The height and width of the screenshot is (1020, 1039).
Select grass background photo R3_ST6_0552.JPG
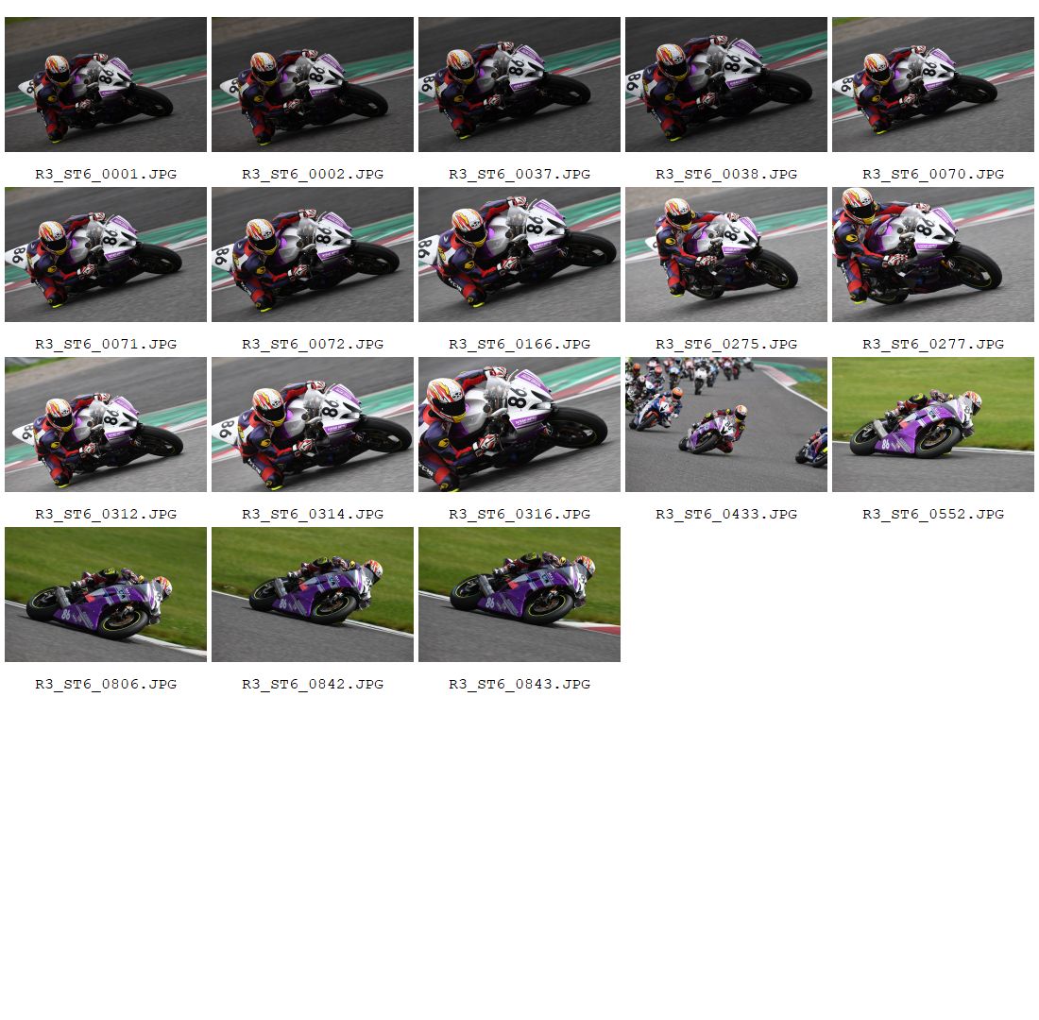[x=932, y=424]
